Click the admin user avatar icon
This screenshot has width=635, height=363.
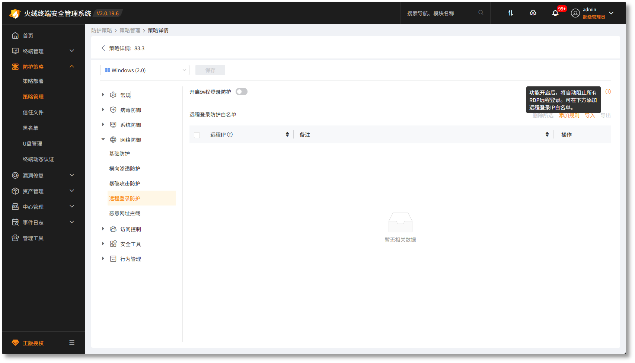pyautogui.click(x=575, y=13)
